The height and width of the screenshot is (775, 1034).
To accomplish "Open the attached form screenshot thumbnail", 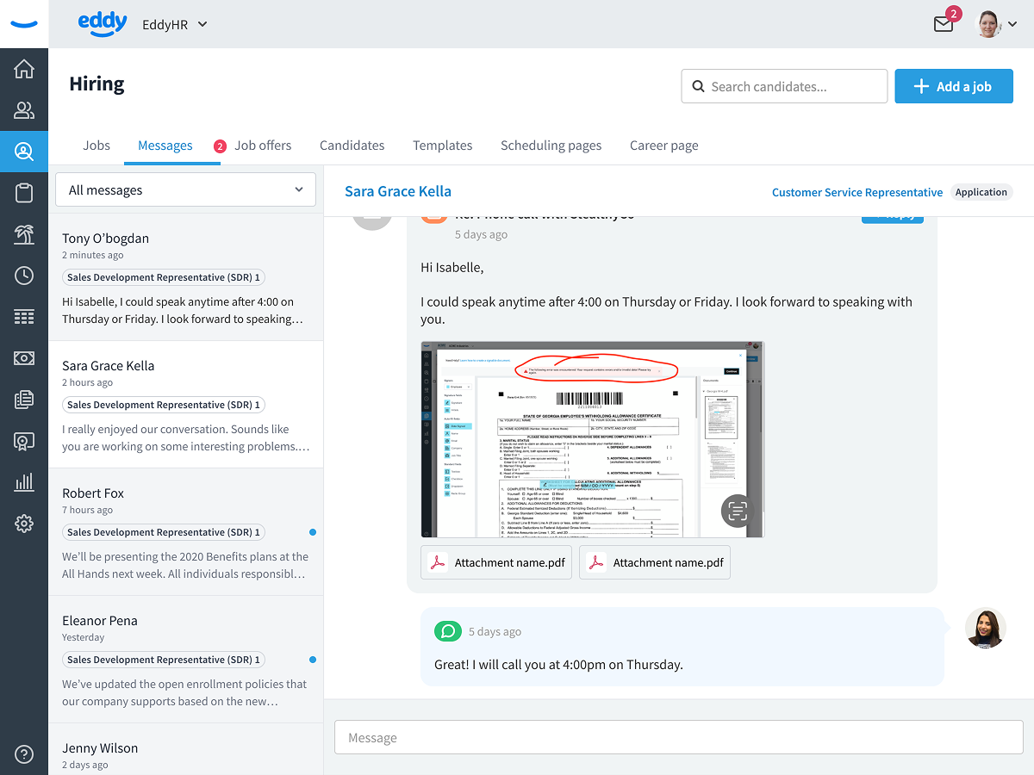I will tap(592, 439).
